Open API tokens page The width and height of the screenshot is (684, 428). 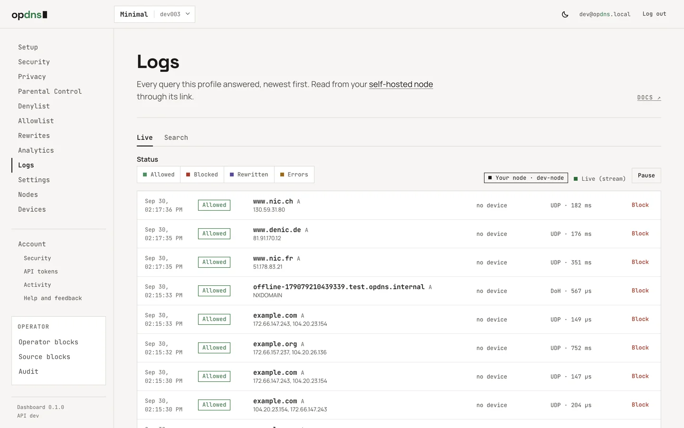click(x=41, y=272)
